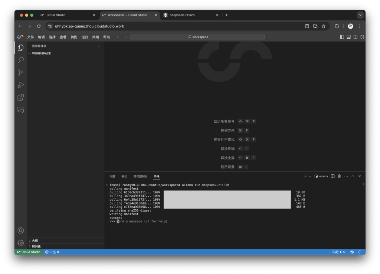Screen dimensions: 380x274
Task: Open the Explorer more actions ellipsis
Action: tap(98, 46)
